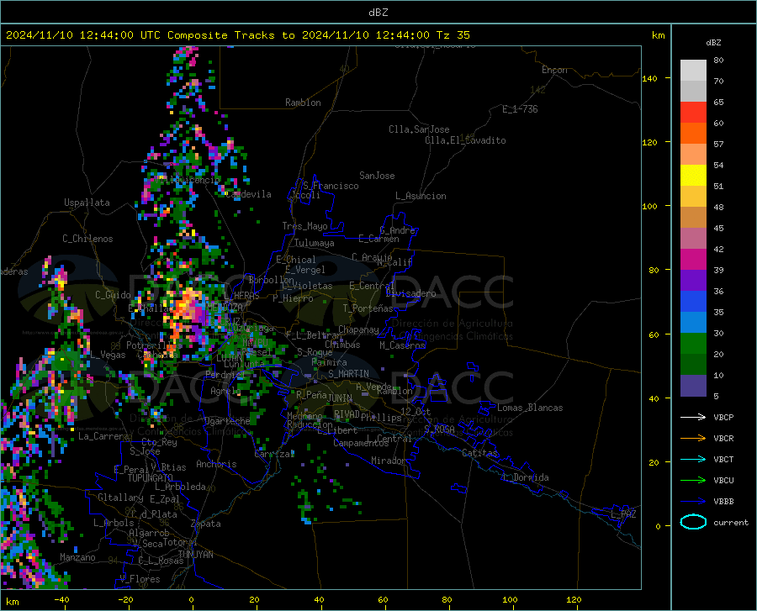Click the Encon place label
The image size is (757, 611).
pos(554,70)
